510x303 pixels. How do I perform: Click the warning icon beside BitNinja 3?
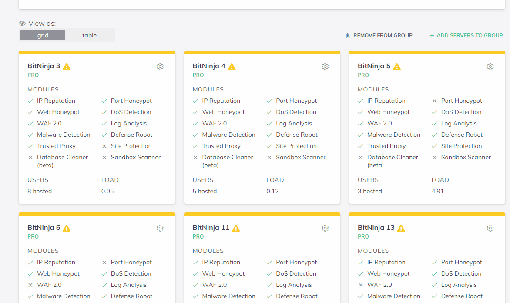click(x=67, y=67)
